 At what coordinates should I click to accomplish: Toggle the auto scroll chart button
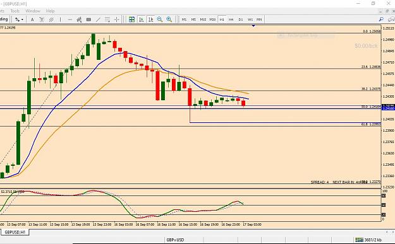[141, 20]
